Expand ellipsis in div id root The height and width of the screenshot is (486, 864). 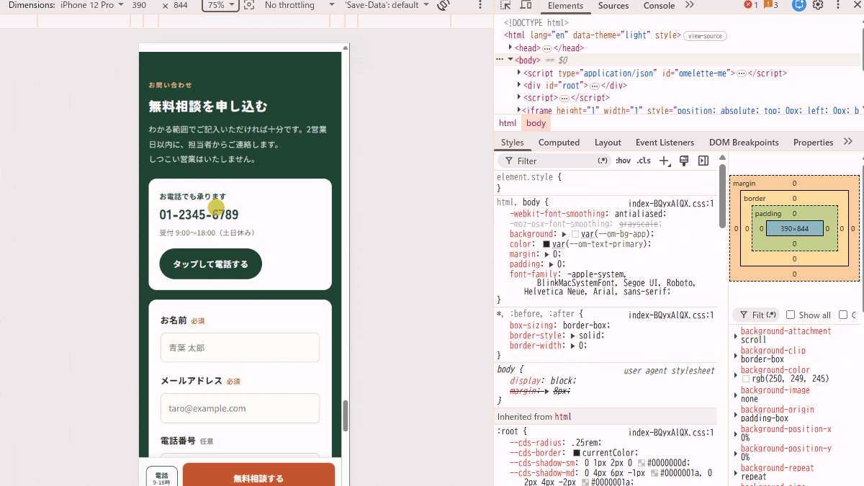point(595,86)
